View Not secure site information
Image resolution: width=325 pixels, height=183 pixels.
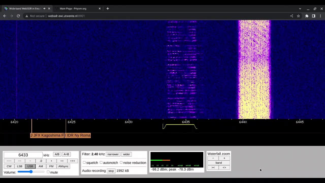[x=35, y=16]
